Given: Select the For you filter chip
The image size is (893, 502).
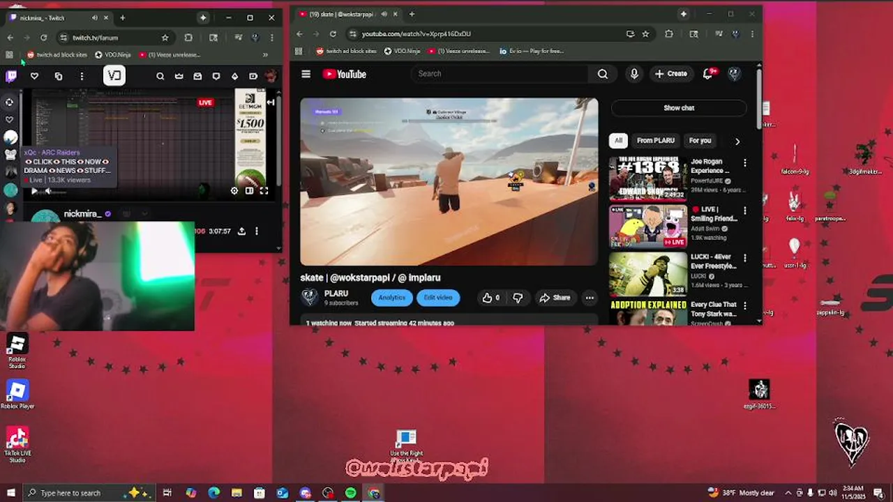Looking at the screenshot, I should pyautogui.click(x=700, y=140).
